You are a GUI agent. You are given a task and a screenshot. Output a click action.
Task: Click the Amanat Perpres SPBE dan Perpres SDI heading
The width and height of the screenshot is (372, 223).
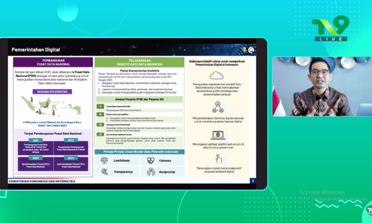click(139, 99)
